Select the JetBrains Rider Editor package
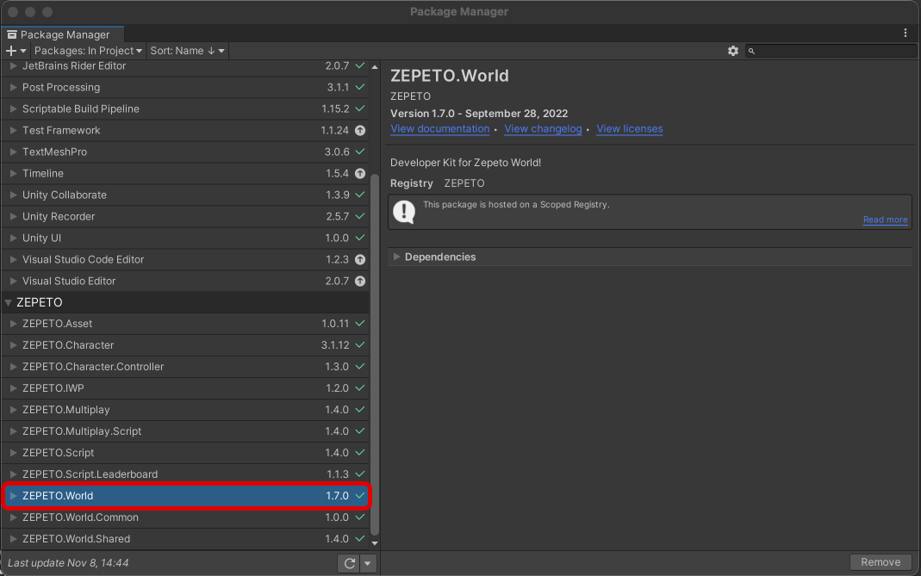 [x=185, y=66]
